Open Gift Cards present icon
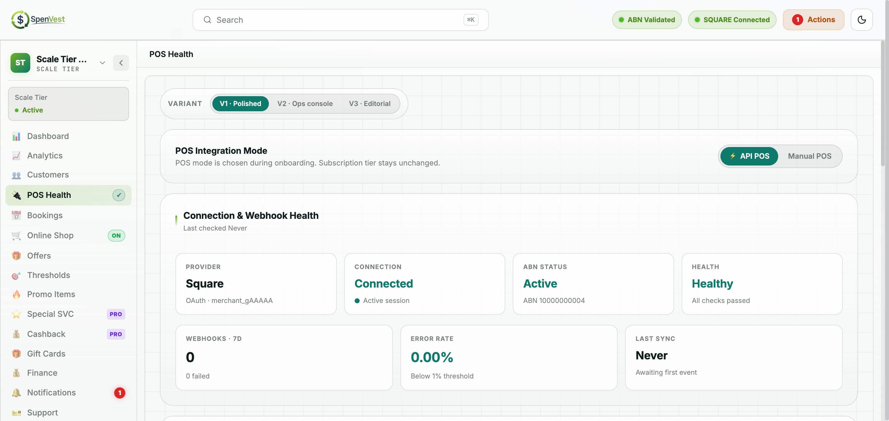Viewport: 889px width, 421px height. (x=16, y=354)
